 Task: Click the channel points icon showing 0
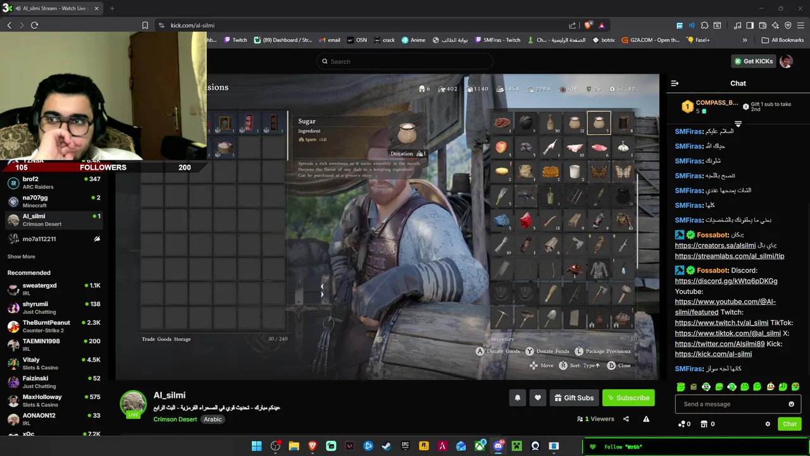pyautogui.click(x=684, y=424)
